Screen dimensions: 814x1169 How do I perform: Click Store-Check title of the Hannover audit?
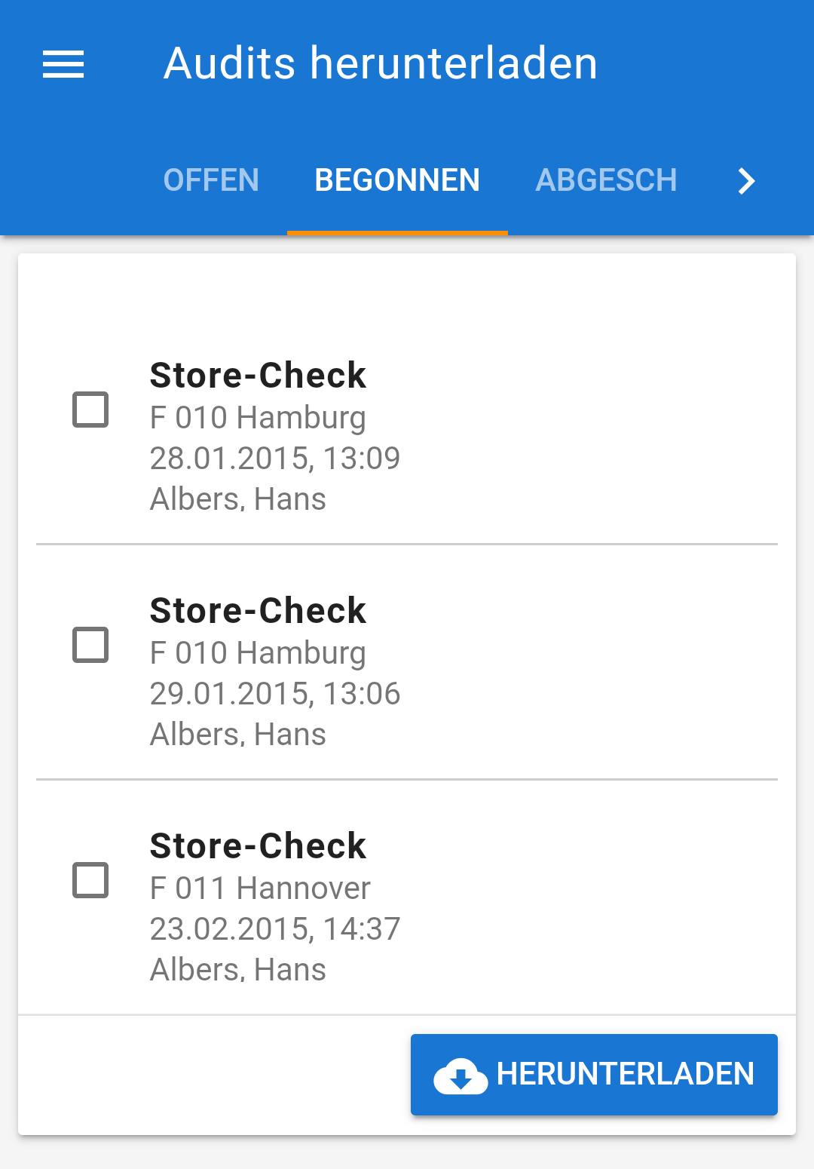[x=258, y=845]
